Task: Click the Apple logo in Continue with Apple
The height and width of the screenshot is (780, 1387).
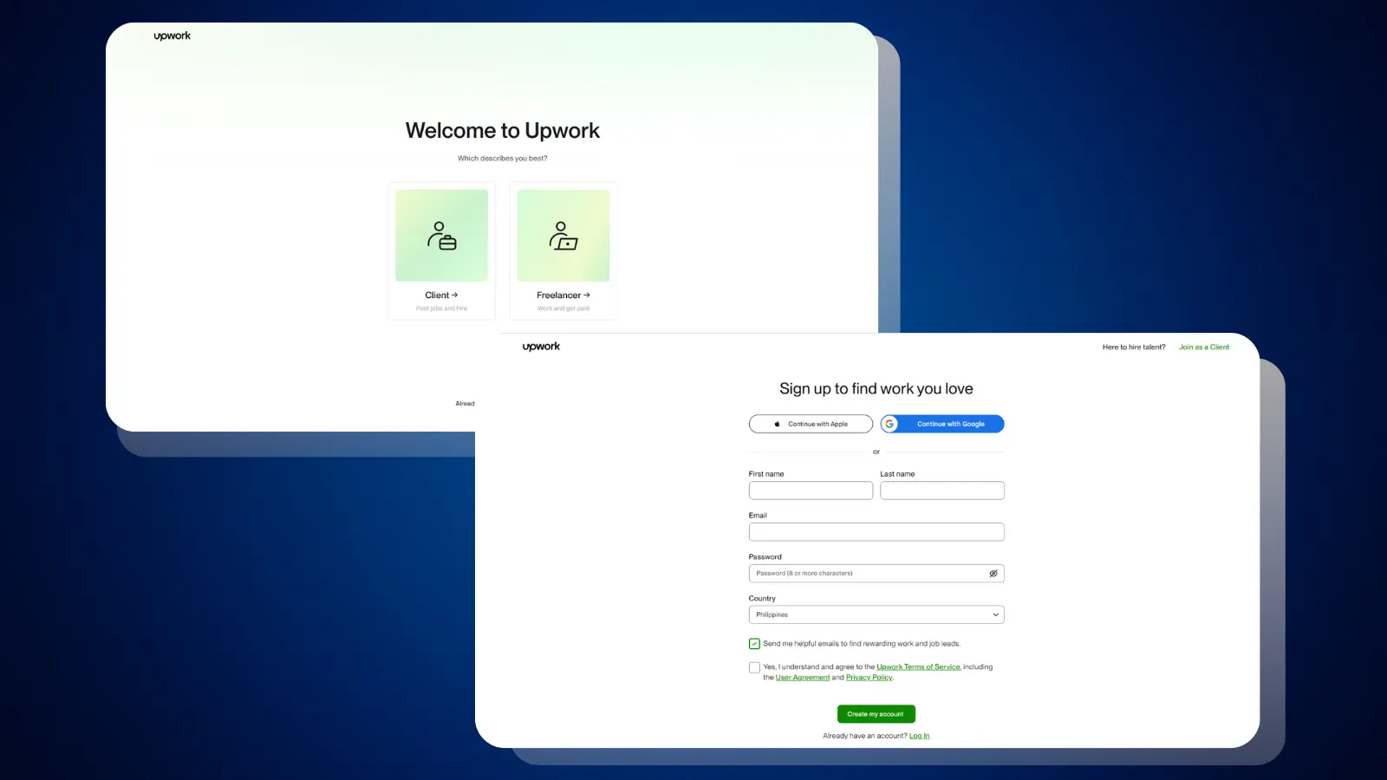Action: pos(777,424)
